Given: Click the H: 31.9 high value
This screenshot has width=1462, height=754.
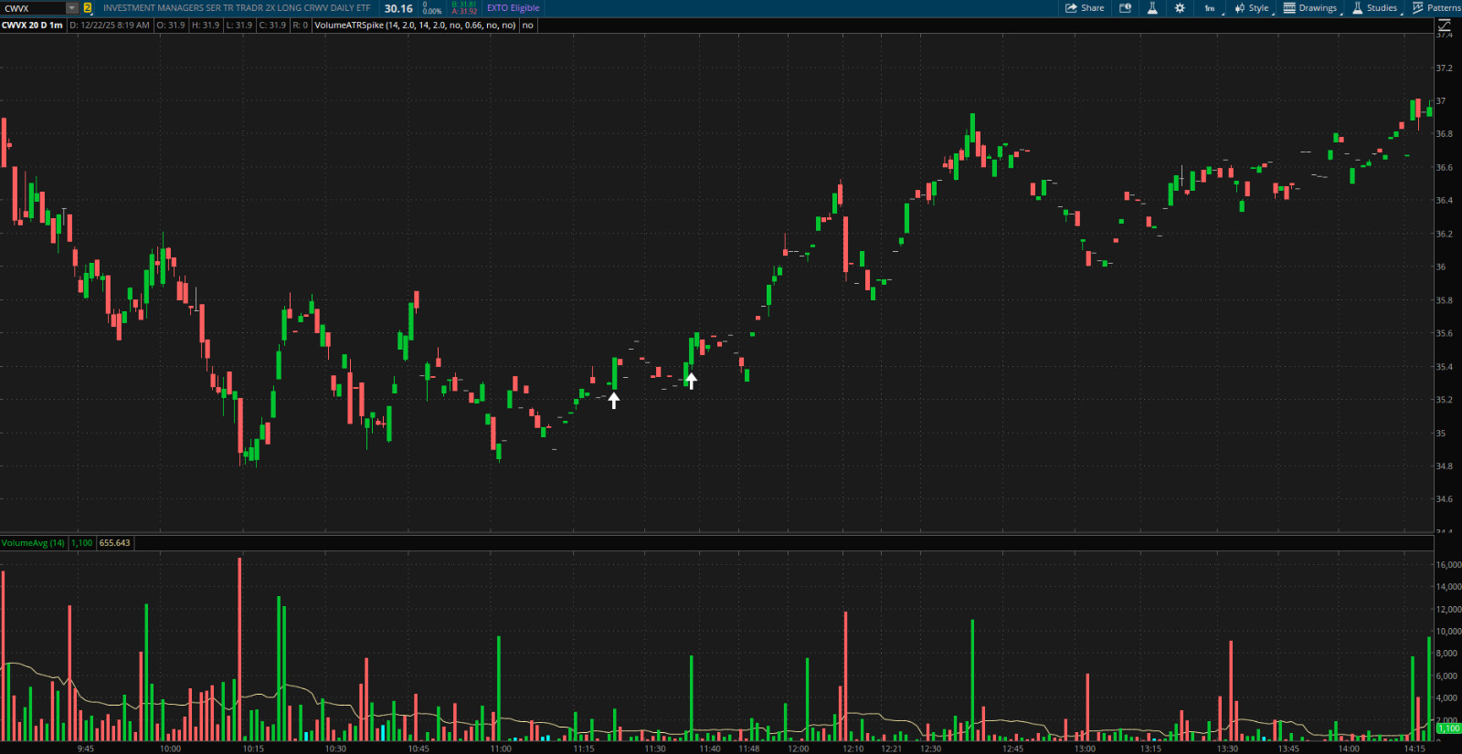Looking at the screenshot, I should tap(206, 26).
